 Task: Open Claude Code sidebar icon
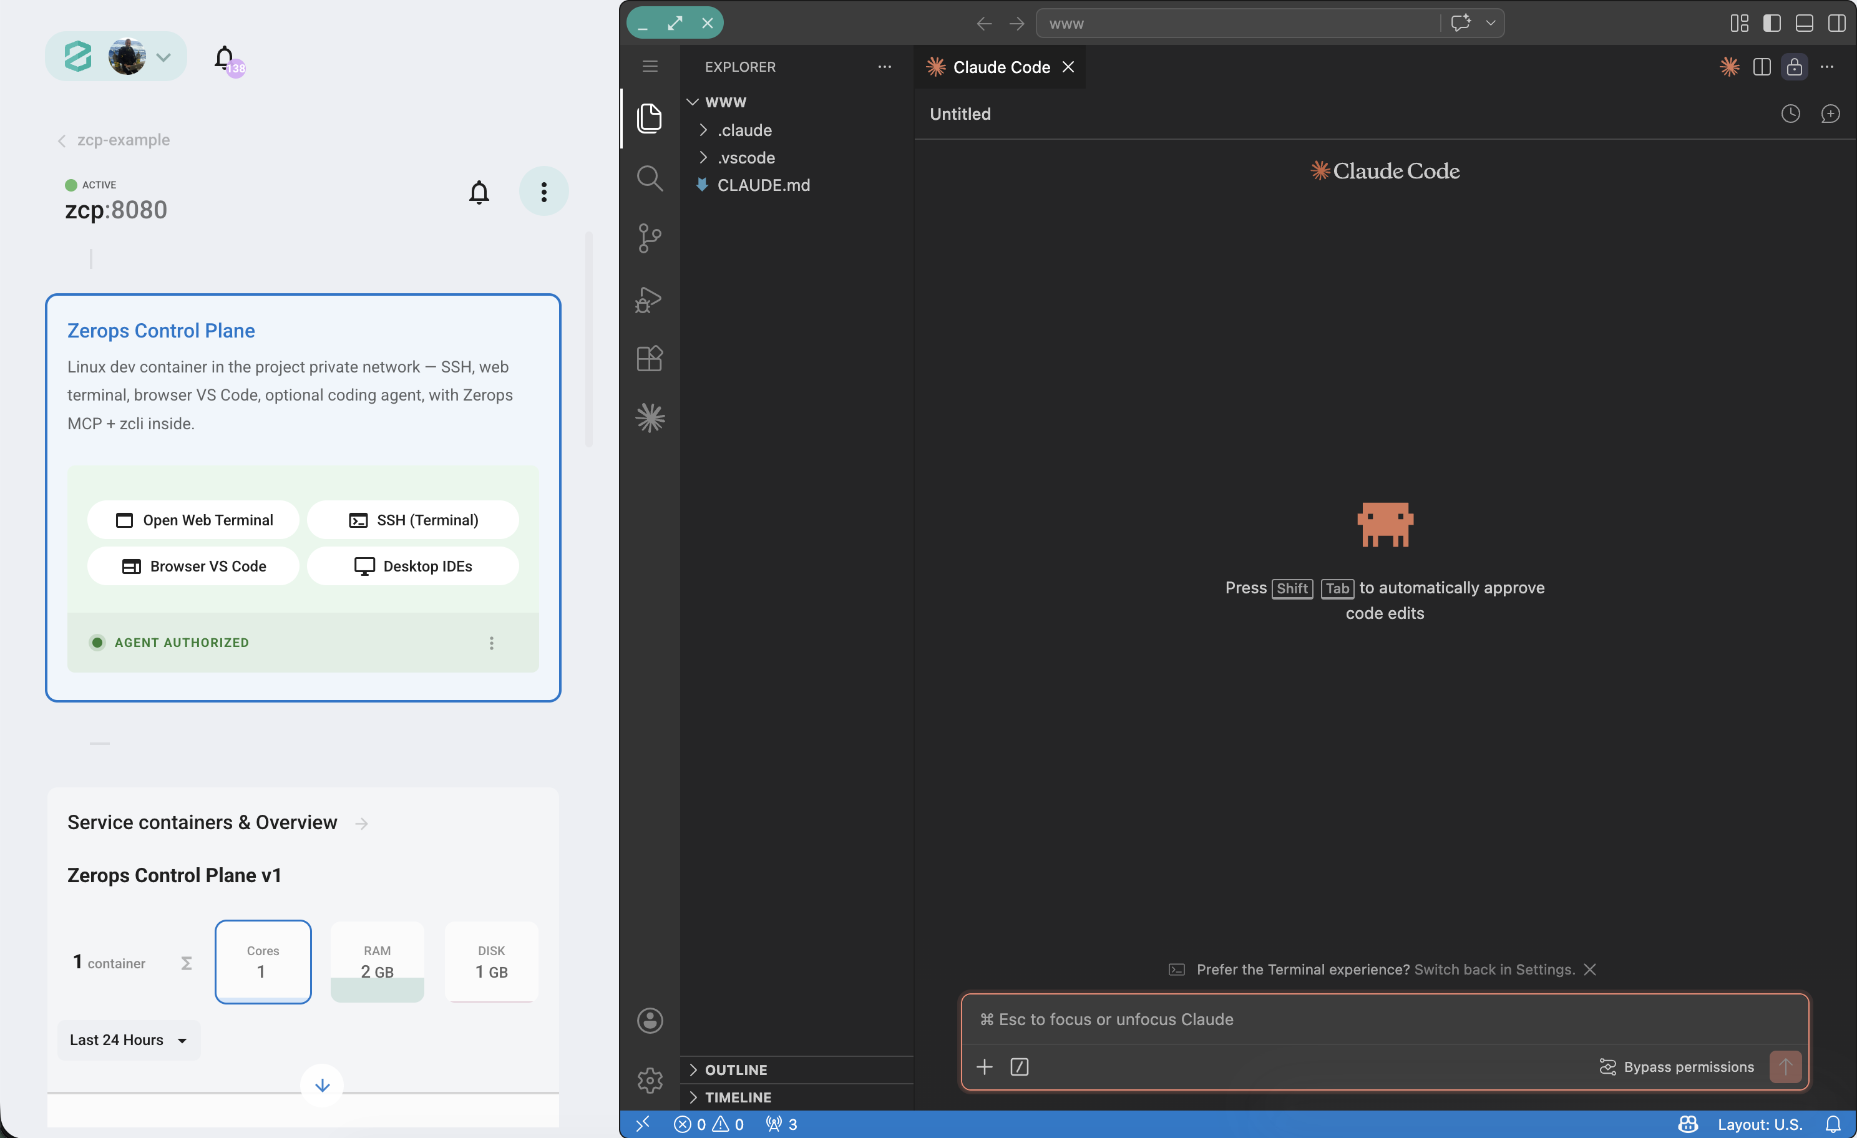(649, 417)
